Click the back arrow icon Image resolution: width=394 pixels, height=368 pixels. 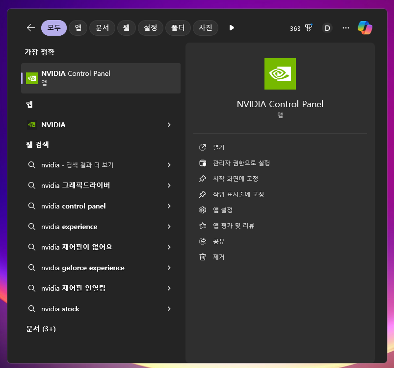tap(30, 28)
